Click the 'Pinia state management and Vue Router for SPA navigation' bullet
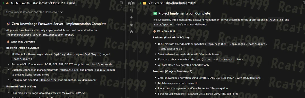Viewport: 305px width, 98px height. tap(193, 88)
